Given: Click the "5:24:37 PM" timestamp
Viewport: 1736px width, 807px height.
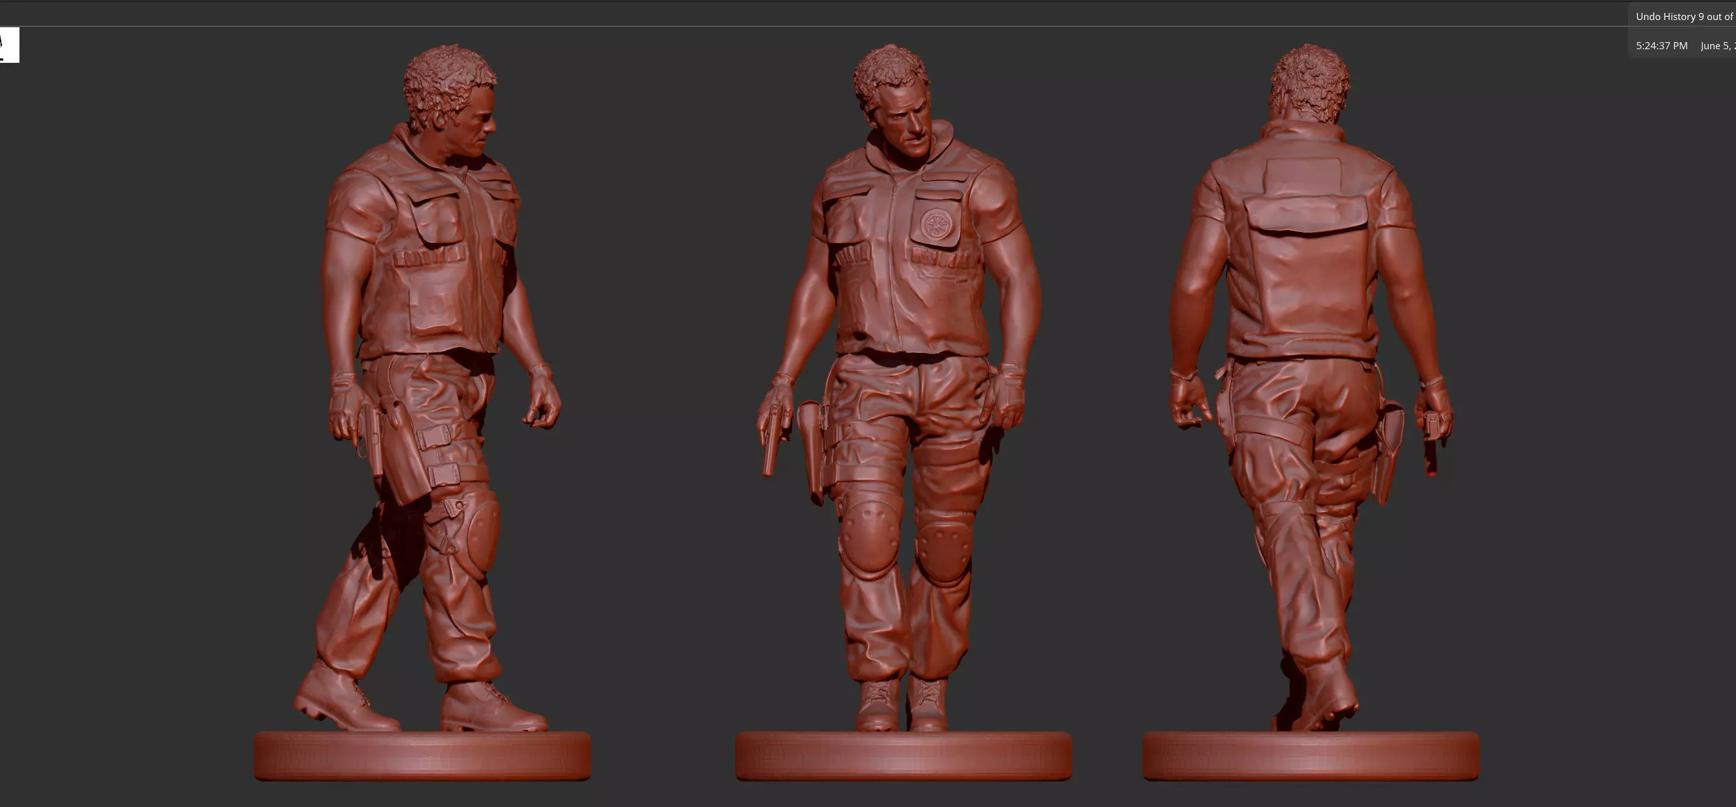Looking at the screenshot, I should pos(1661,46).
